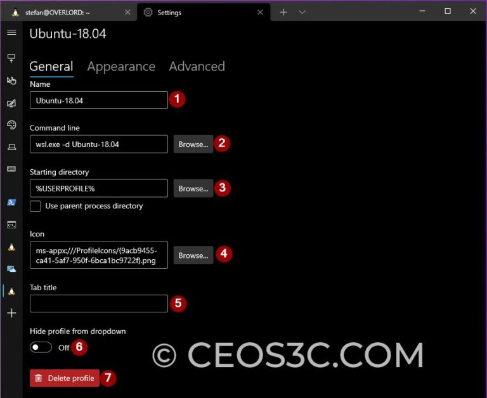Screen dimensions: 487x398
Task: Click the Tab title text field
Action: coord(98,304)
